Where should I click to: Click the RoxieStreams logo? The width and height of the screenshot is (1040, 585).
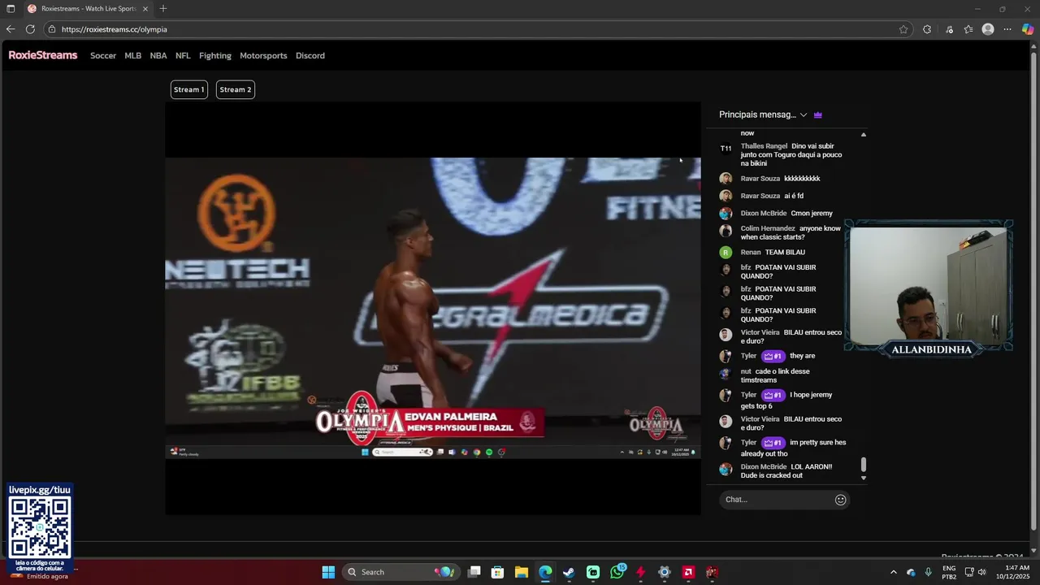[43, 55]
